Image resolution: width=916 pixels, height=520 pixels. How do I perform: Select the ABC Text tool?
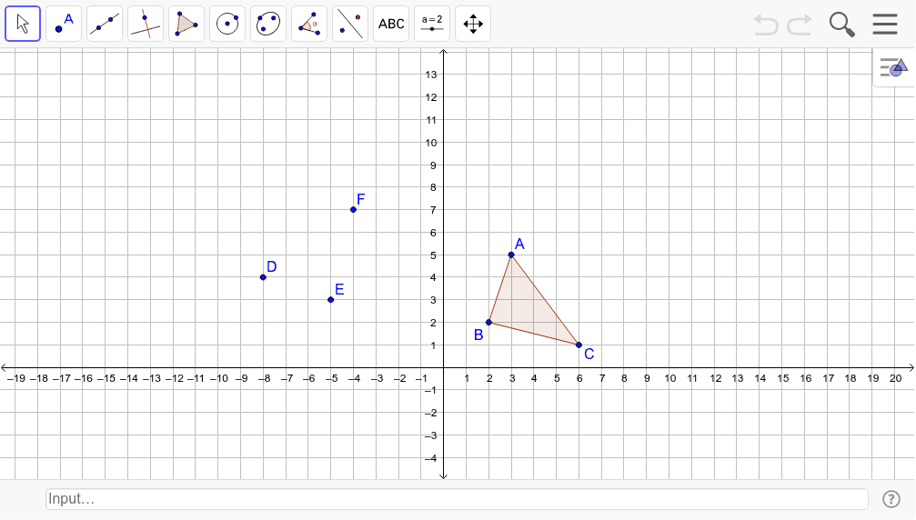pyautogui.click(x=391, y=24)
